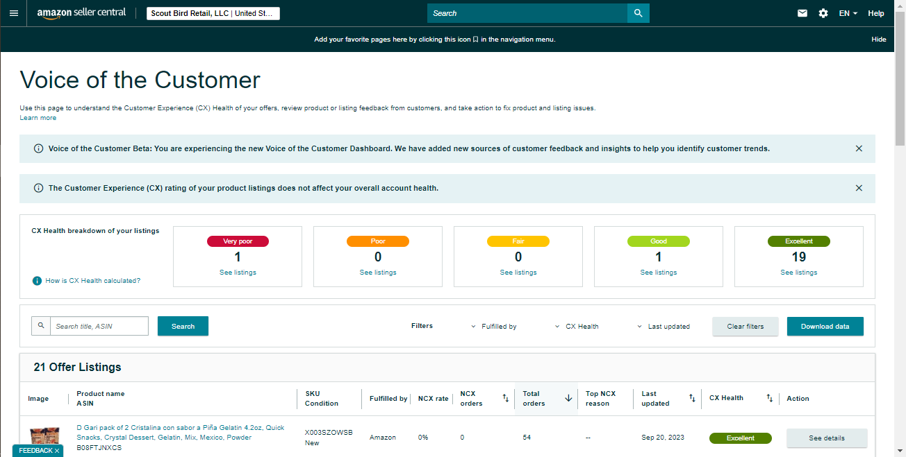Click the total orders value 54
The image size is (906, 457).
coord(527,438)
